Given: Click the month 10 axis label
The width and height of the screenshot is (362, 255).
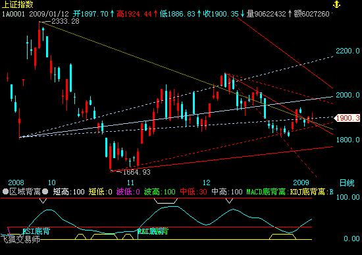Looking at the screenshot, I should click(x=52, y=183).
